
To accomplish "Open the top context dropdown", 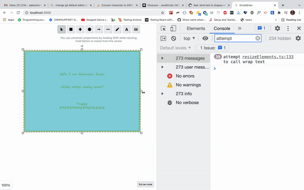I will point(189,39).
